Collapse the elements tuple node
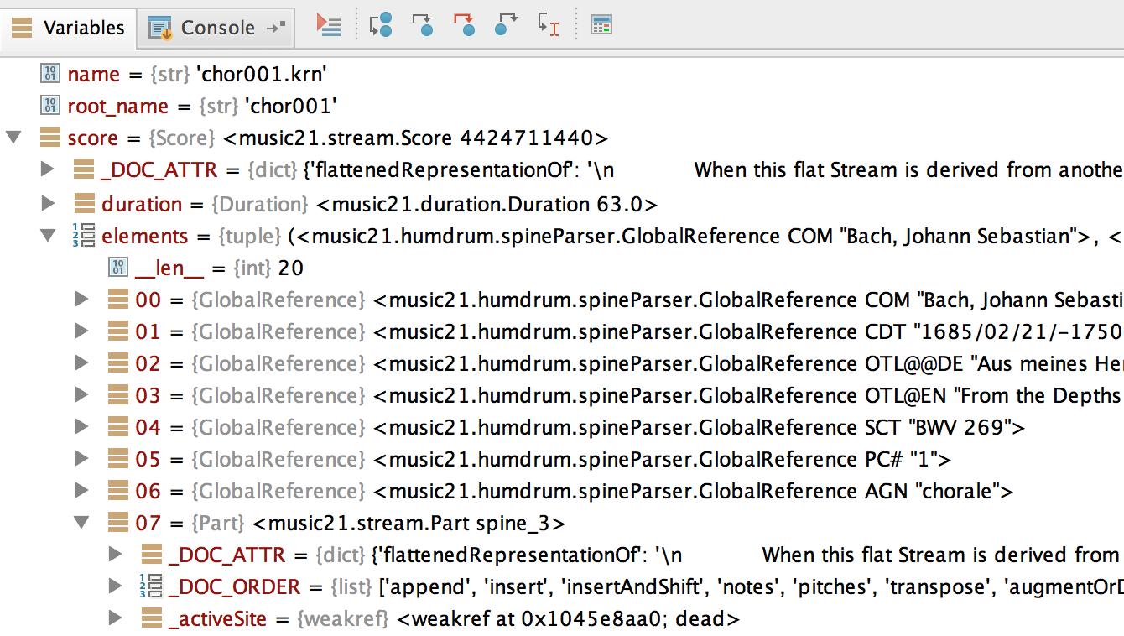This screenshot has height=636, width=1124. click(48, 236)
